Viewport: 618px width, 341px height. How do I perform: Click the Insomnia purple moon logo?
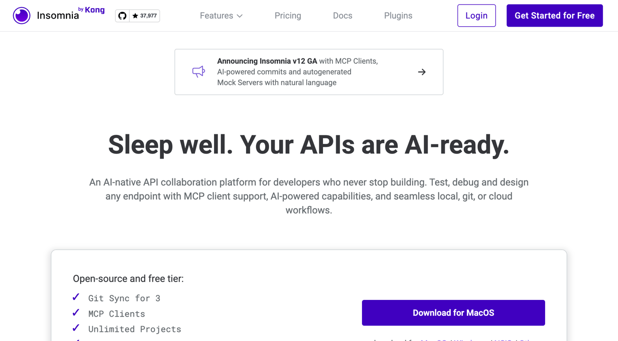click(21, 15)
